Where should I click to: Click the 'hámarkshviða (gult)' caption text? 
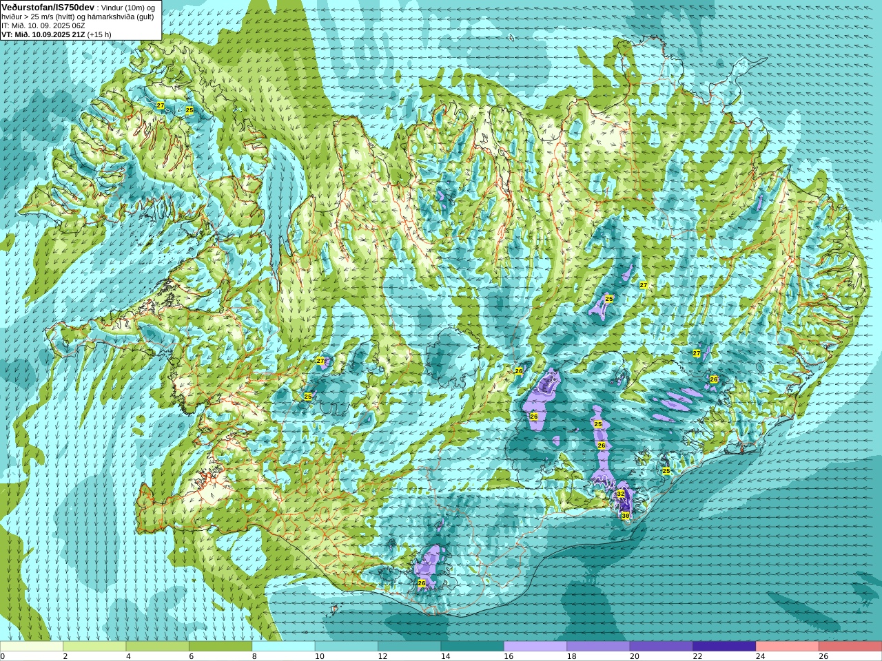[121, 17]
